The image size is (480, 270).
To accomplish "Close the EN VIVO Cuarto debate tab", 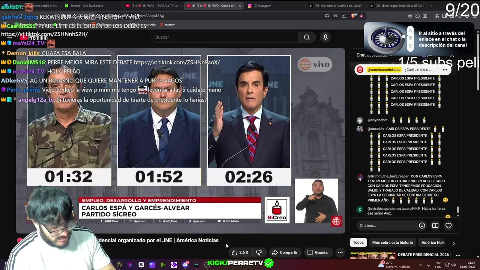I will (x=240, y=6).
